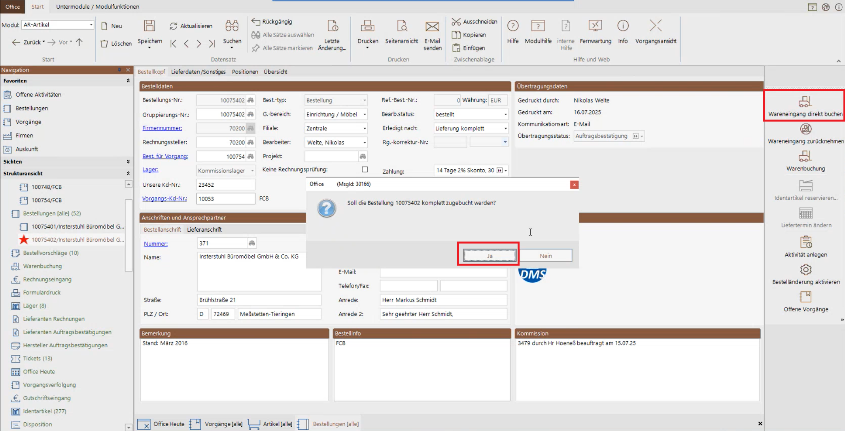Image resolution: width=845 pixels, height=431 pixels.
Task: Click the Aktivität anlegen icon
Action: pyautogui.click(x=805, y=242)
